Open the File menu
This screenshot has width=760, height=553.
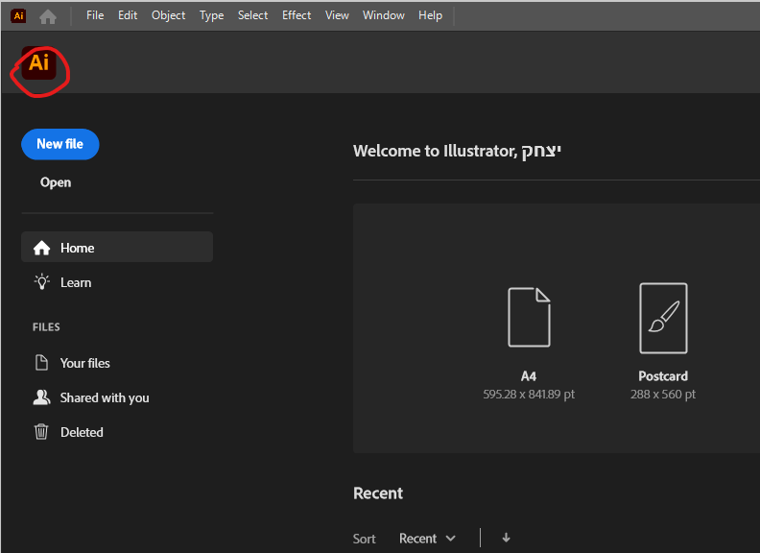(x=95, y=15)
